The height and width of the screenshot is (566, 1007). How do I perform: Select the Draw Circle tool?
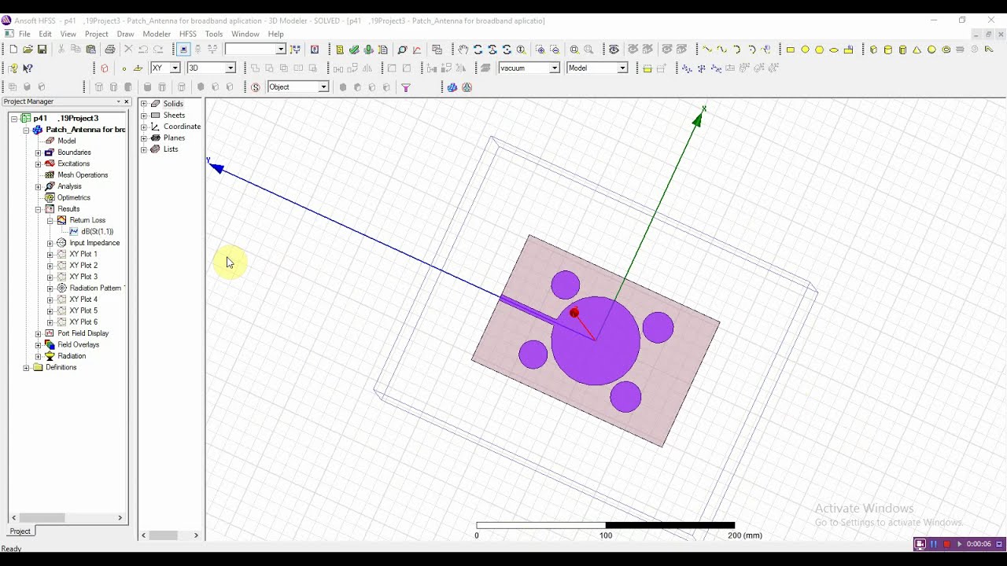(x=805, y=50)
